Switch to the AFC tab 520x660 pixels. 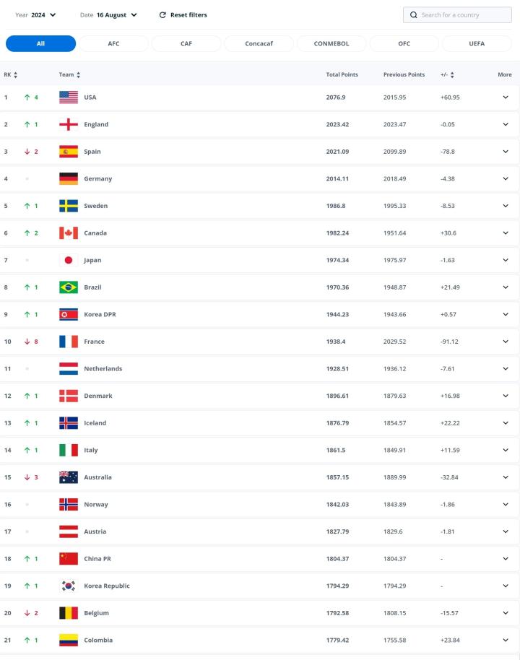click(x=113, y=43)
